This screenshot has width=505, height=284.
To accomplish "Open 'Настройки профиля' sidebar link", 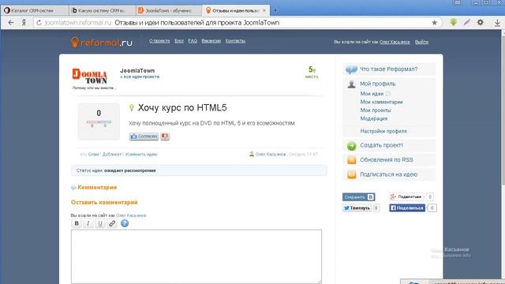I will pyautogui.click(x=383, y=132).
